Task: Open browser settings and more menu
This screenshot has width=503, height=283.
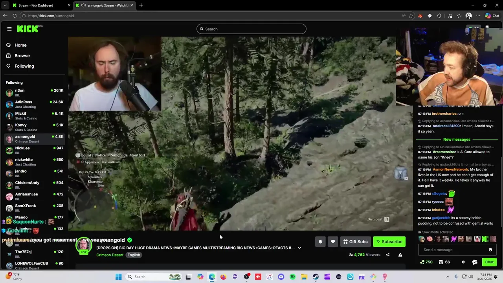Action: point(478,16)
